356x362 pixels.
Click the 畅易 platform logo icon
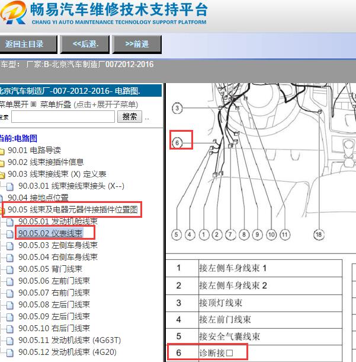point(14,12)
